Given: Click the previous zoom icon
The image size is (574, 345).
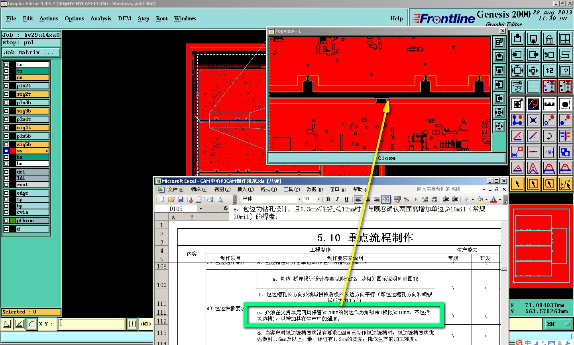Looking at the screenshot, I should 549,55.
